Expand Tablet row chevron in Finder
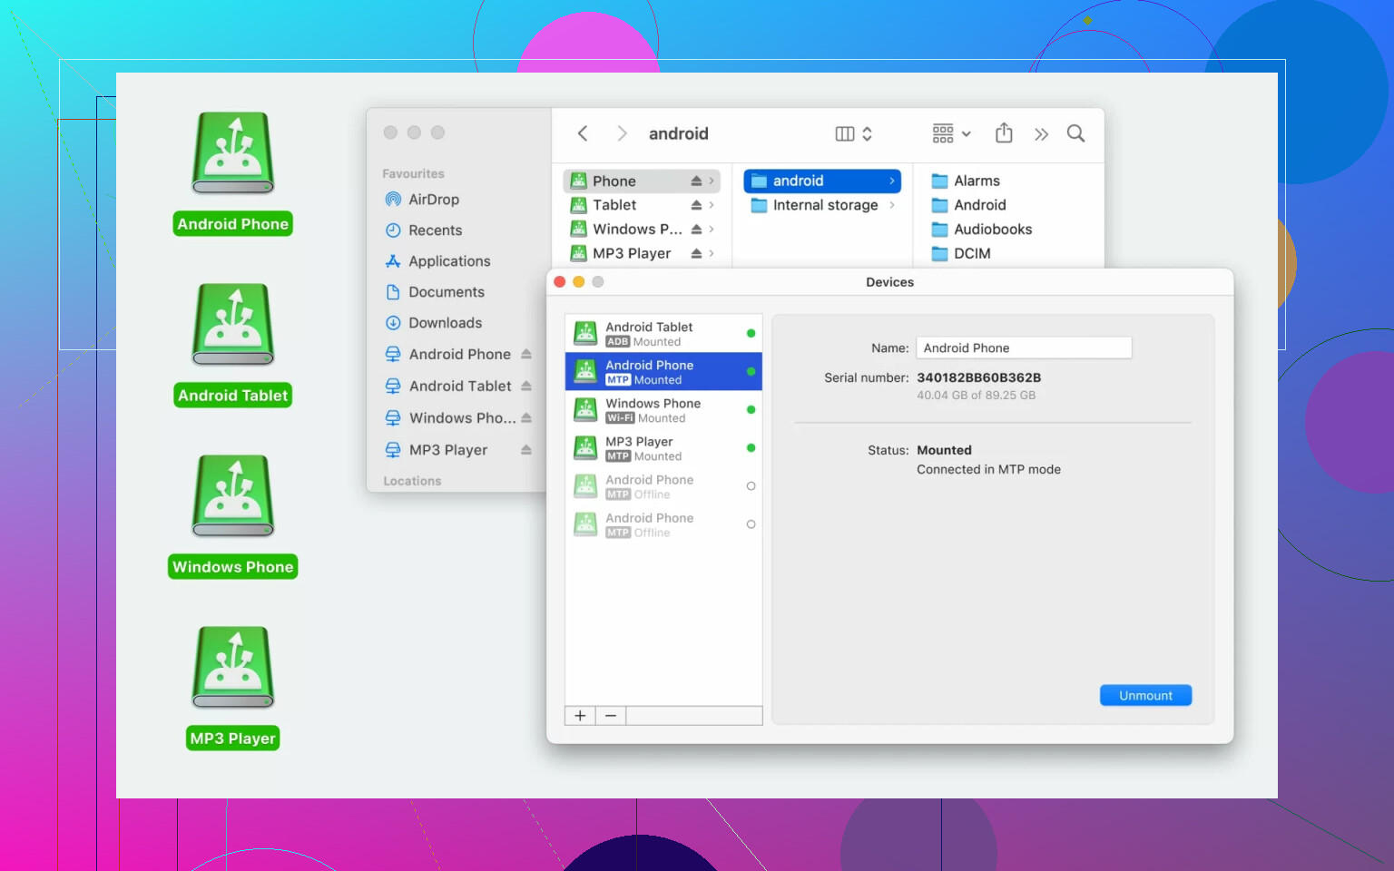The width and height of the screenshot is (1394, 871). tap(712, 205)
